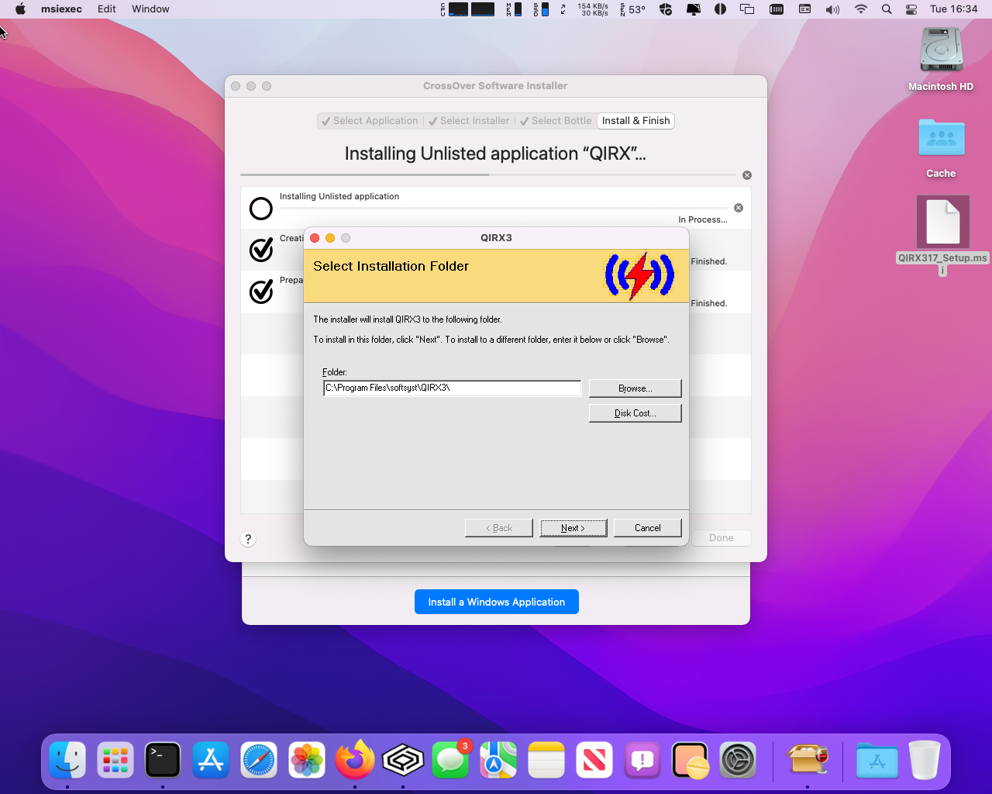Switch to Select Installer tab
Image resolution: width=992 pixels, height=794 pixels.
coord(469,121)
